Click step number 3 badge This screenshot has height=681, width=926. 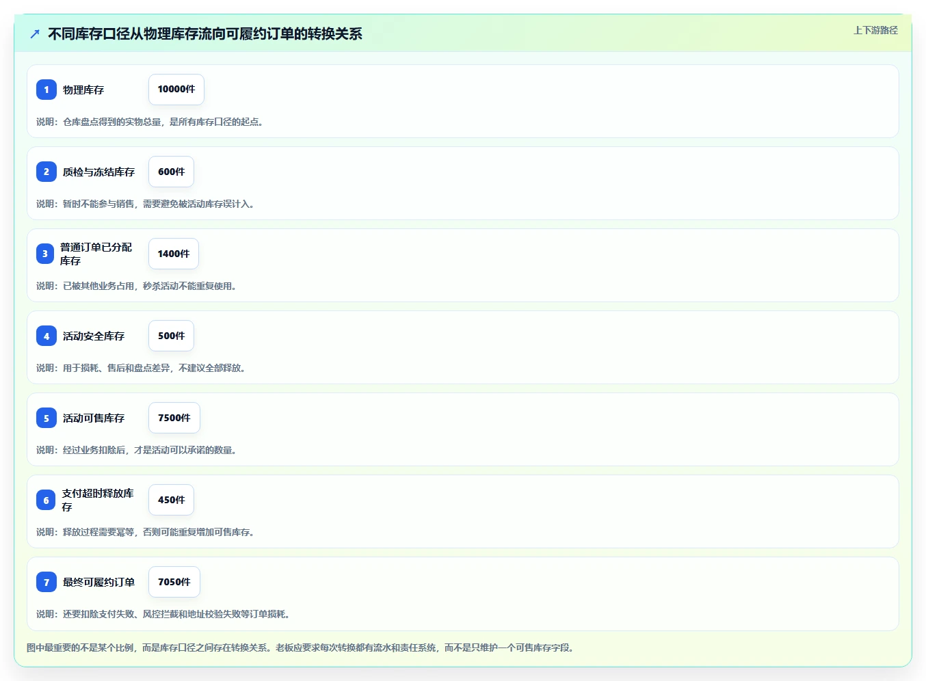pos(45,254)
